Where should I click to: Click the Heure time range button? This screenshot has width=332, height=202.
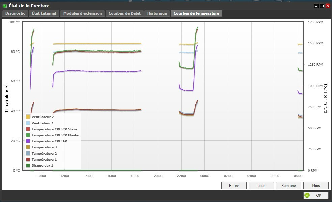click(x=234, y=186)
